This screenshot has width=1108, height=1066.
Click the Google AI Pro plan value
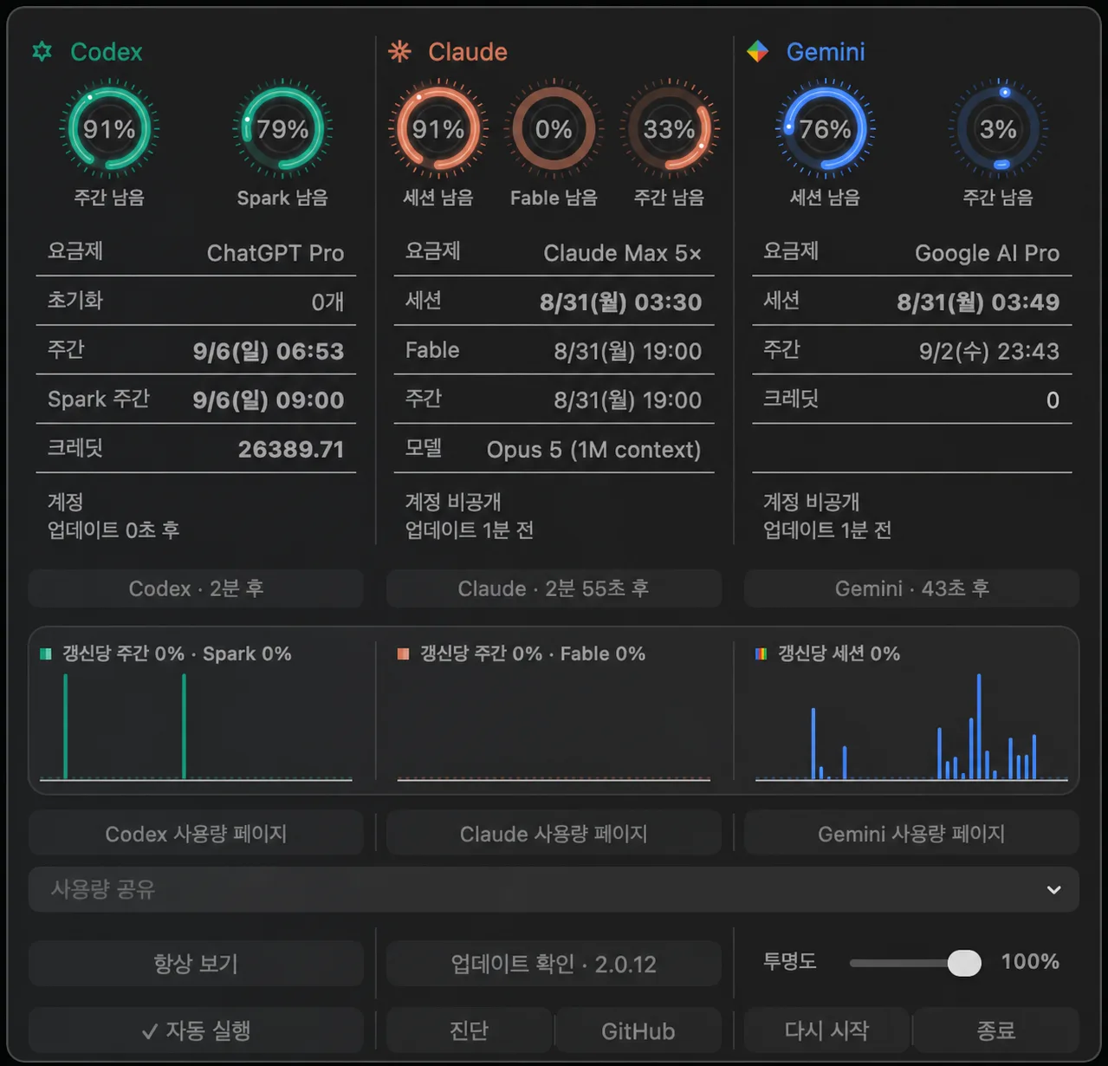[987, 253]
